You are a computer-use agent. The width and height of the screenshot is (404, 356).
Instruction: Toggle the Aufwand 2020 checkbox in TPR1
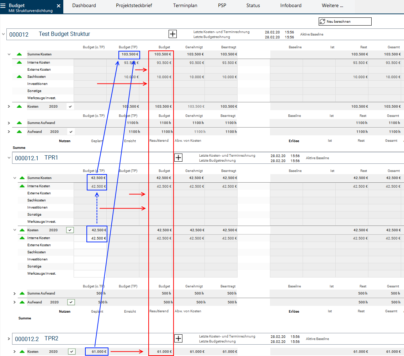tap(71, 302)
